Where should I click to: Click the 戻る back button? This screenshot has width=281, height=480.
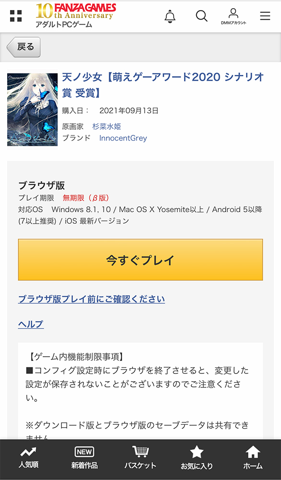(x=23, y=47)
